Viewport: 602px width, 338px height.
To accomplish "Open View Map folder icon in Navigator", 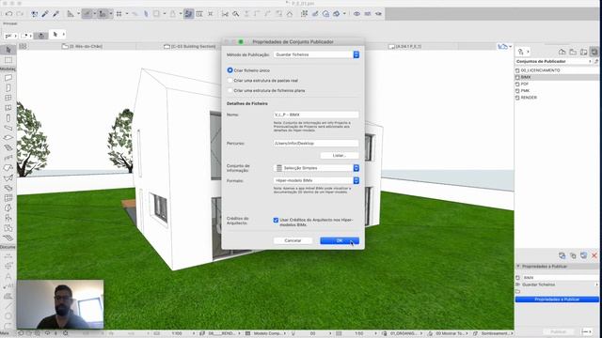I will (x=573, y=52).
